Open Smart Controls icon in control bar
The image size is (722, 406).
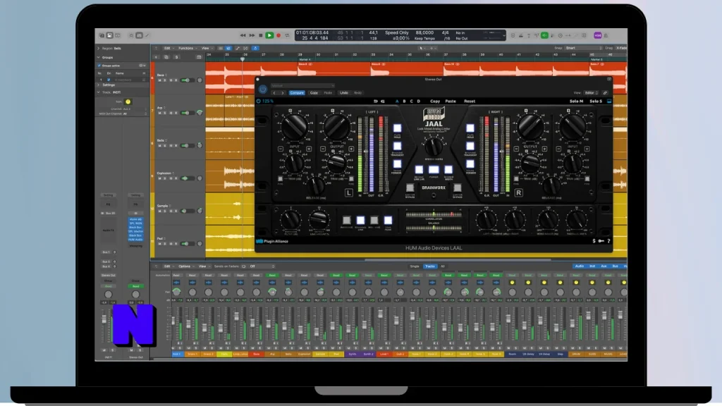(x=131, y=35)
